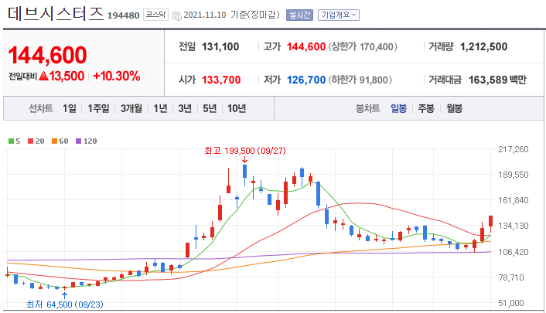The height and width of the screenshot is (313, 546).
Task: Click the calendar icon before the 2021.11.10 date
Action: pyautogui.click(x=177, y=15)
